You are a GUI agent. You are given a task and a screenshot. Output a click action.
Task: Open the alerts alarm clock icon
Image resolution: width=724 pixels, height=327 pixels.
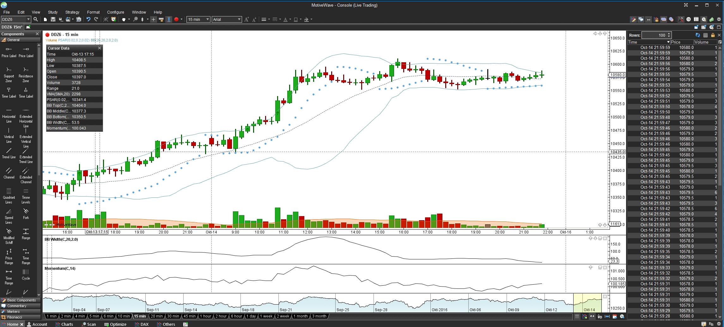(x=113, y=19)
